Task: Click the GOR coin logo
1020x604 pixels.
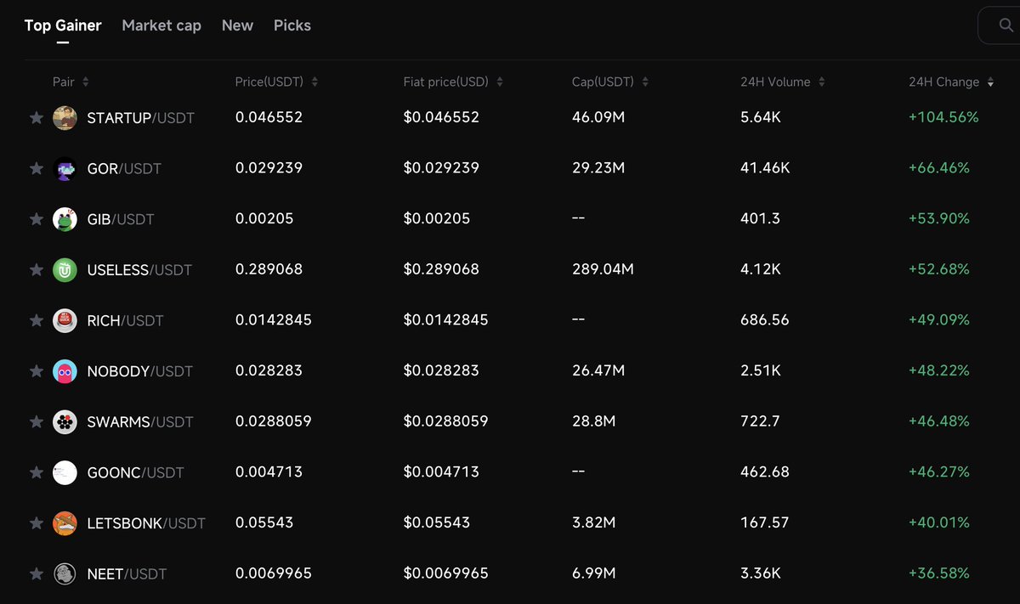Action: (65, 169)
